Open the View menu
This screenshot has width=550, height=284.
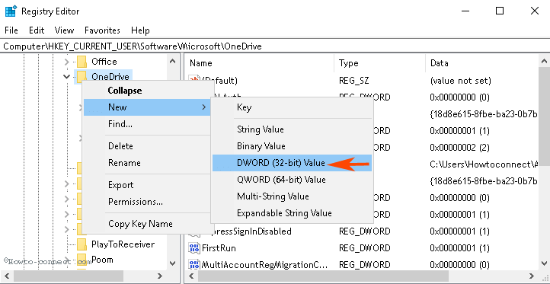click(x=65, y=30)
